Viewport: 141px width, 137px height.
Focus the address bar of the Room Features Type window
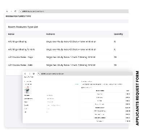point(74,11)
